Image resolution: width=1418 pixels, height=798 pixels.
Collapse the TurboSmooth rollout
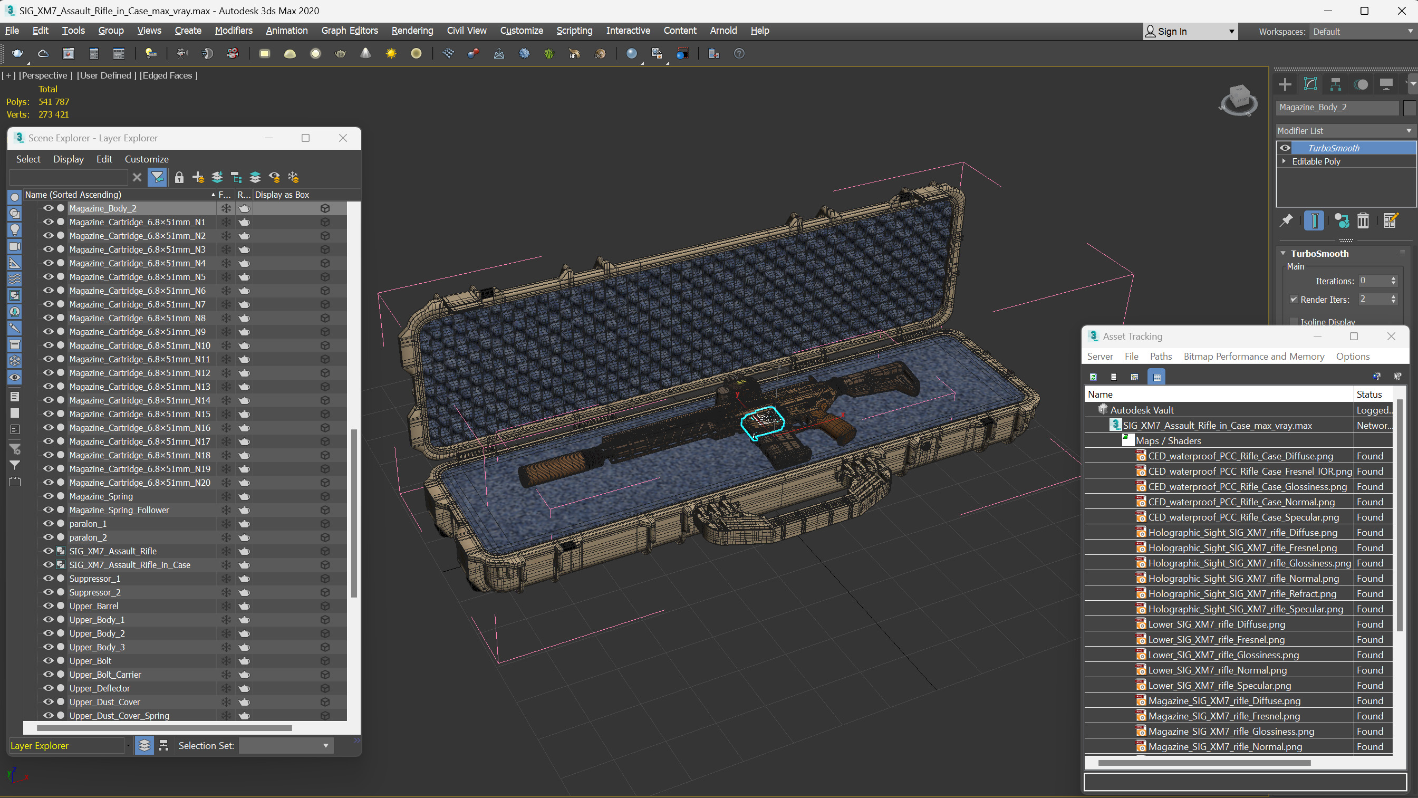tap(1282, 253)
